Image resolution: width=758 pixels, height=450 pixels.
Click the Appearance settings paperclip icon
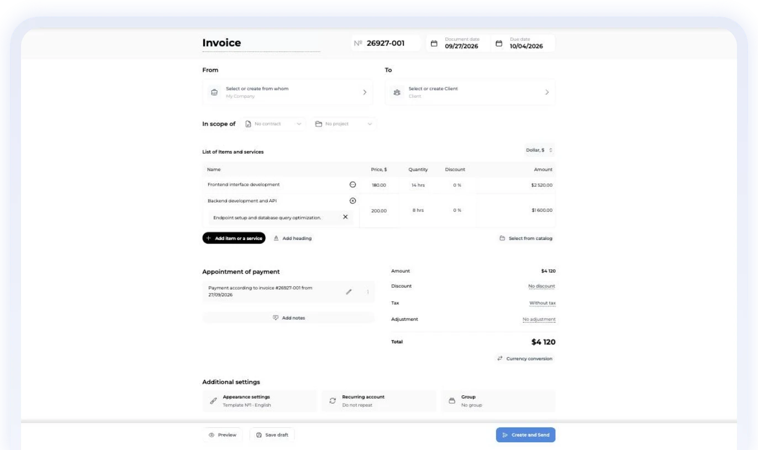pos(213,401)
